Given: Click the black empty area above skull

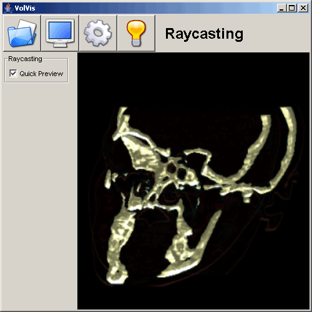Looking at the screenshot, I should (193, 79).
